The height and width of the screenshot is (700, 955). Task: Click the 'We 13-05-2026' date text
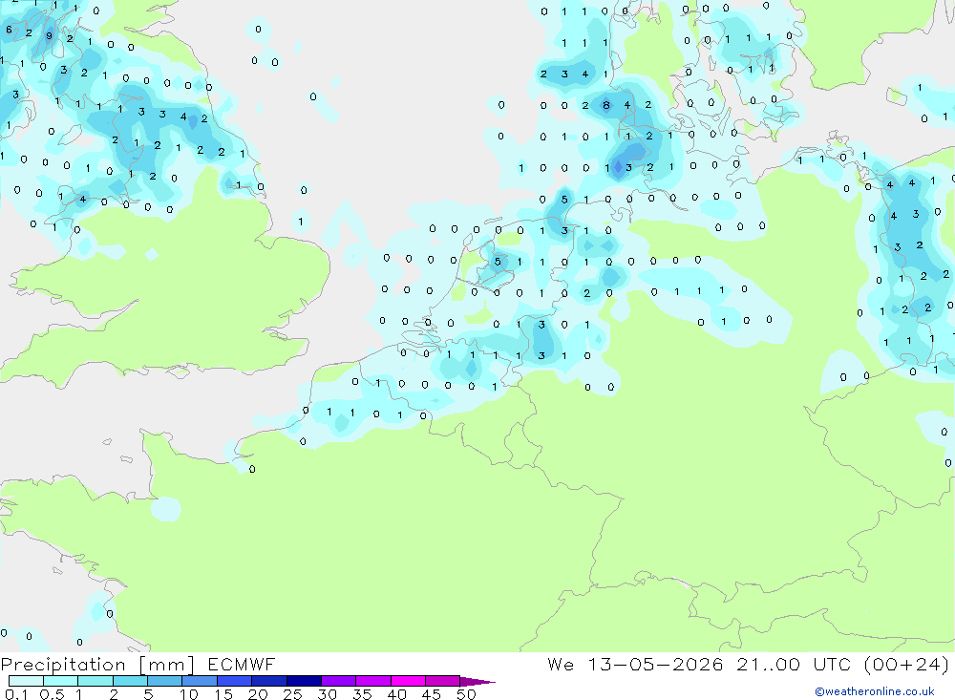pos(635,664)
